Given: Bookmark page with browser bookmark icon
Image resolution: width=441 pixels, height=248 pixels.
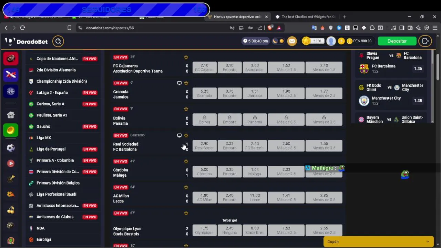Looking at the screenshot, I should tap(69, 28).
